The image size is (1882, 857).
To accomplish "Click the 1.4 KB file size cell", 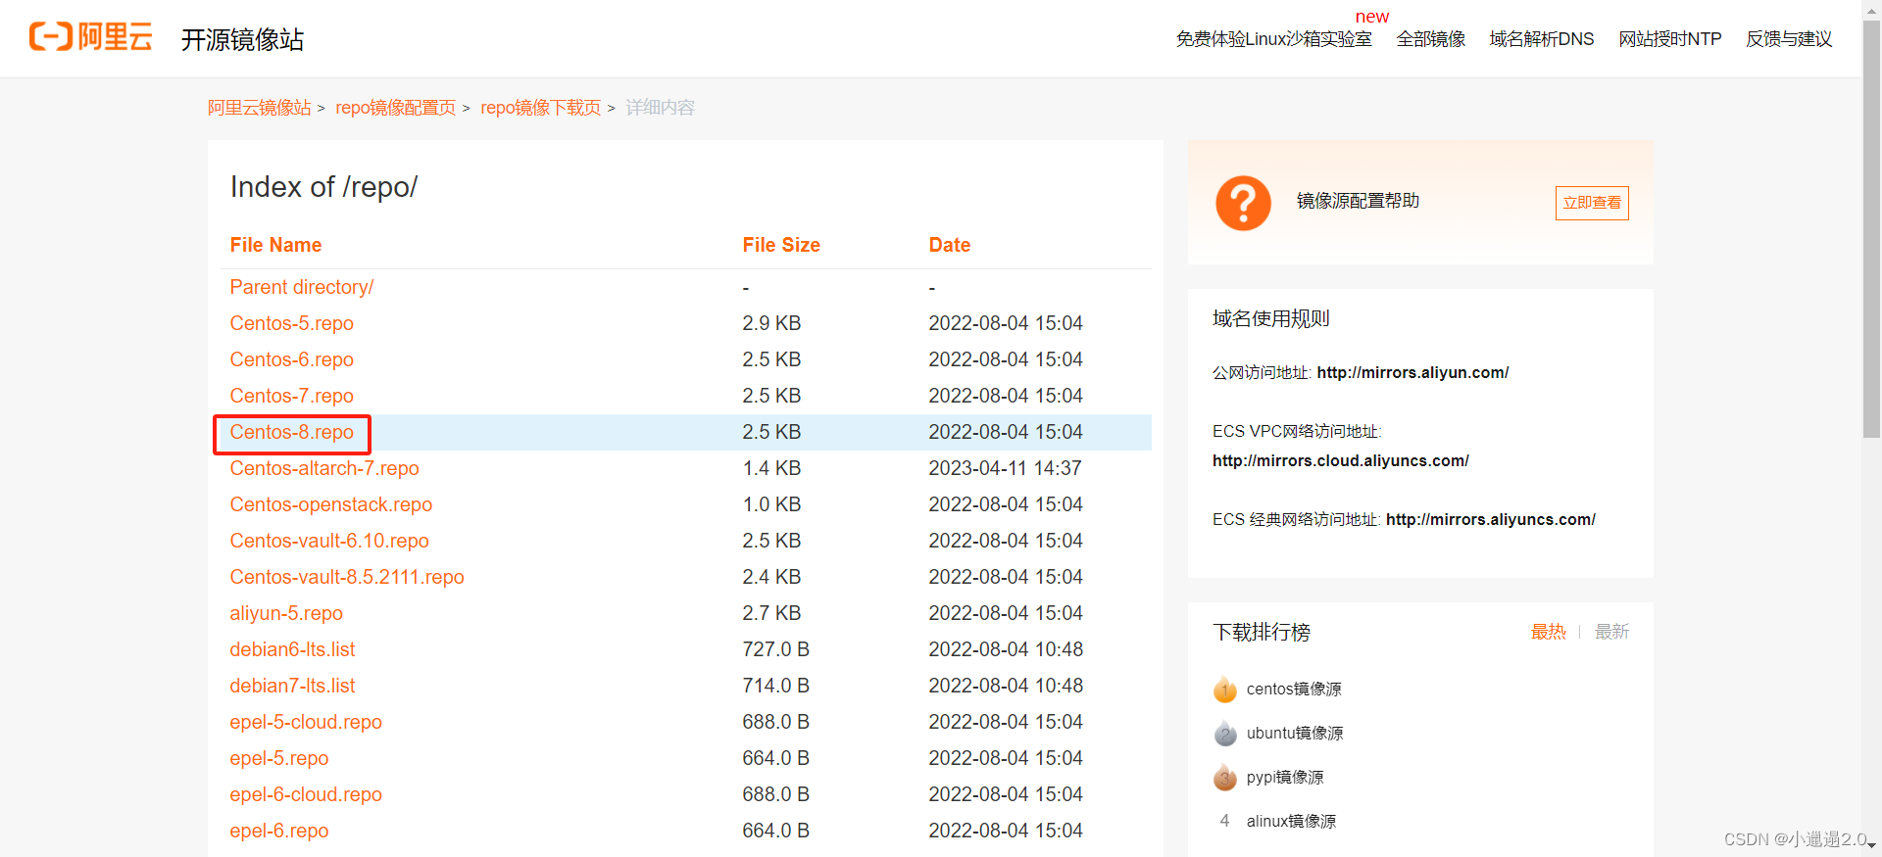I will click(771, 468).
